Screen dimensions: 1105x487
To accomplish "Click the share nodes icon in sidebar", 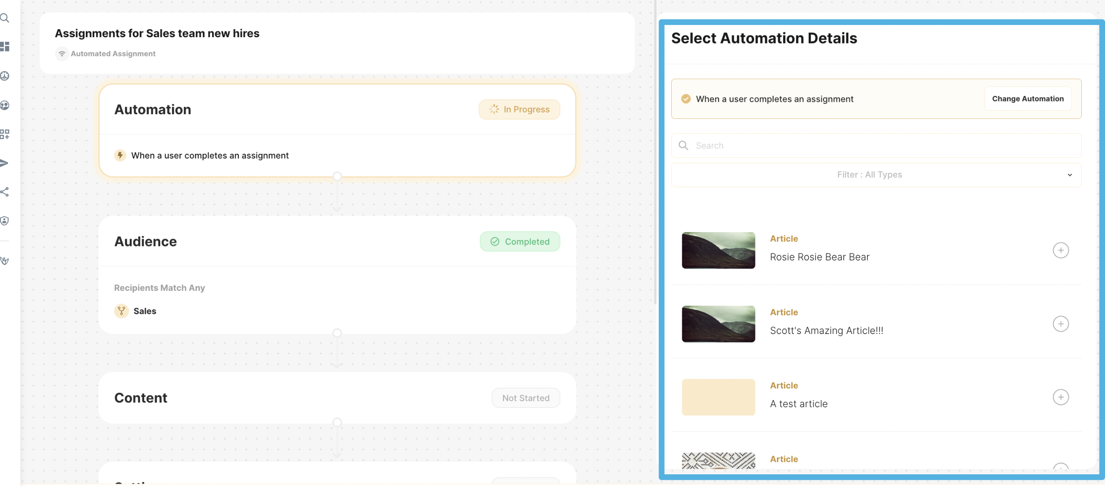I will click(x=5, y=192).
